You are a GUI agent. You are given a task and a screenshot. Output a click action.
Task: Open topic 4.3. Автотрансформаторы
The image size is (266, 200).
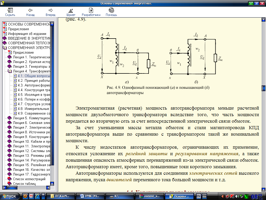pos(34,85)
